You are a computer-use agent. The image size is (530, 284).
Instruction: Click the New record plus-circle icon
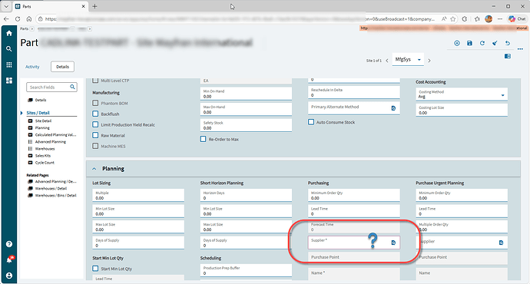click(457, 43)
